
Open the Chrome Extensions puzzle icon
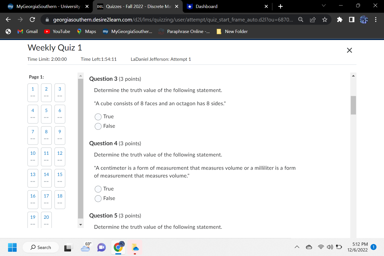click(339, 19)
